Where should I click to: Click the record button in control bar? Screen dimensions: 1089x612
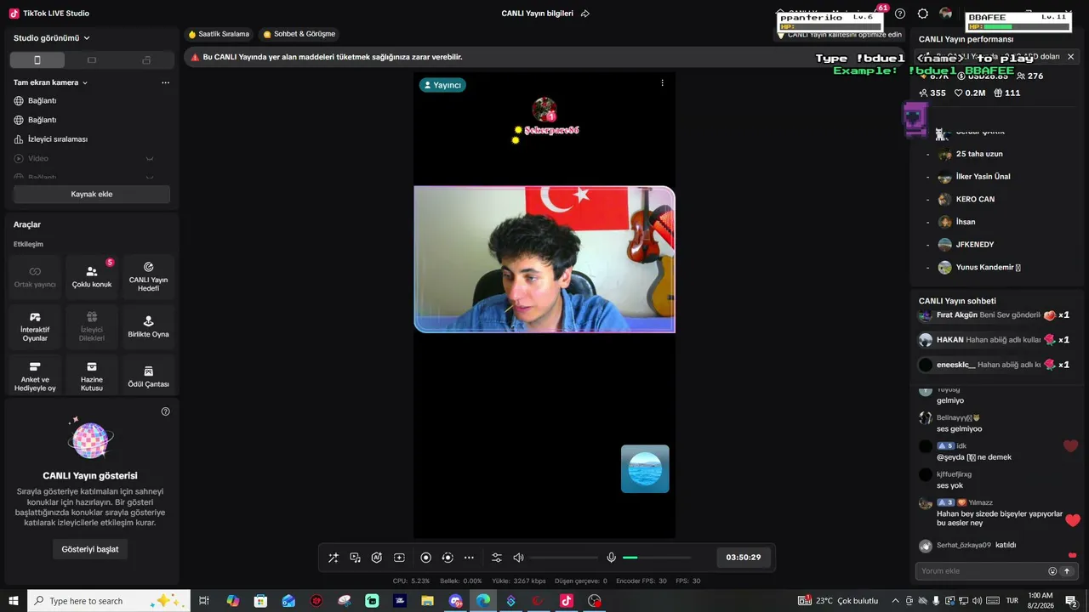click(x=426, y=558)
